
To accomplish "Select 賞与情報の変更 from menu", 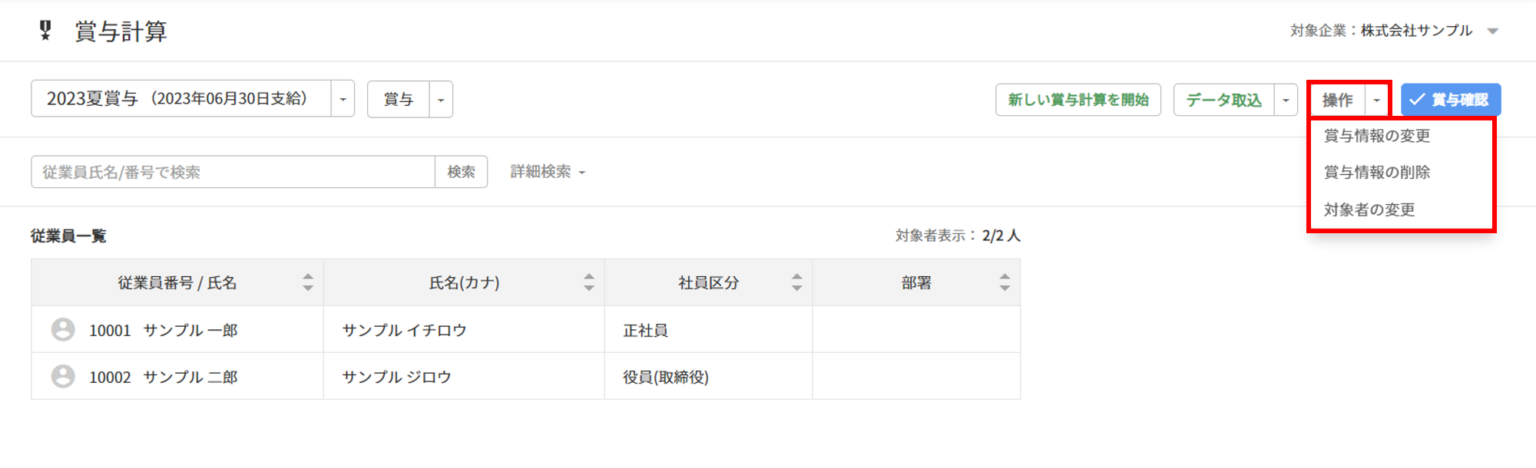I will pyautogui.click(x=1377, y=136).
